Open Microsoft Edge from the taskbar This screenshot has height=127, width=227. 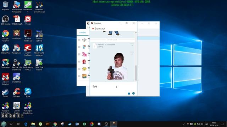pyautogui.click(x=26, y=124)
